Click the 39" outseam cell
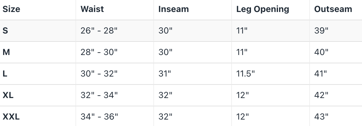Image resolution: width=362 pixels, height=126 pixels. [x=321, y=31]
